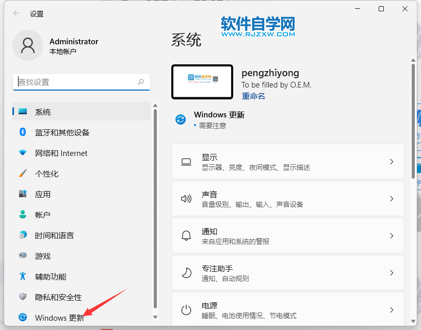Click the 本地帐户 label
Screen dimensions: 421x330
click(x=63, y=51)
